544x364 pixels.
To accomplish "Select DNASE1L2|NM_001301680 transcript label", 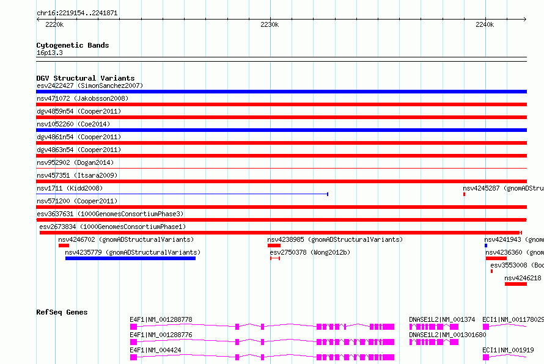I will click(447, 335).
